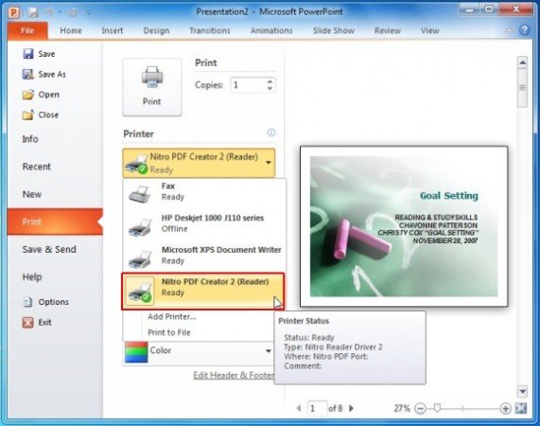The height and width of the screenshot is (426, 540).
Task: Select HP Deskjet 1000 J110 series printer
Action: (204, 223)
